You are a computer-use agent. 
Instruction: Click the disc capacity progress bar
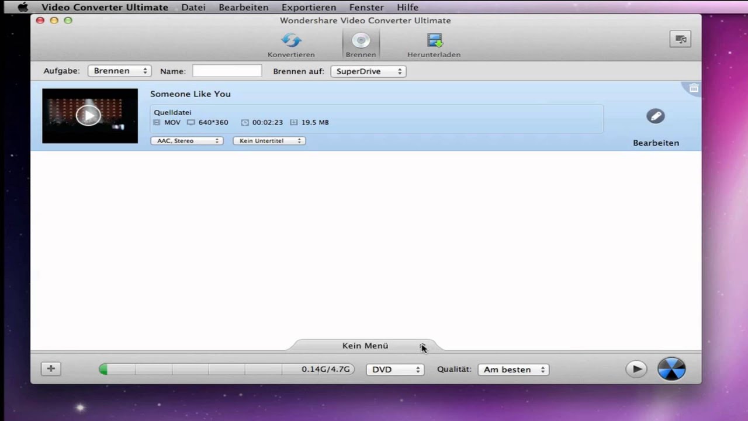(x=227, y=370)
